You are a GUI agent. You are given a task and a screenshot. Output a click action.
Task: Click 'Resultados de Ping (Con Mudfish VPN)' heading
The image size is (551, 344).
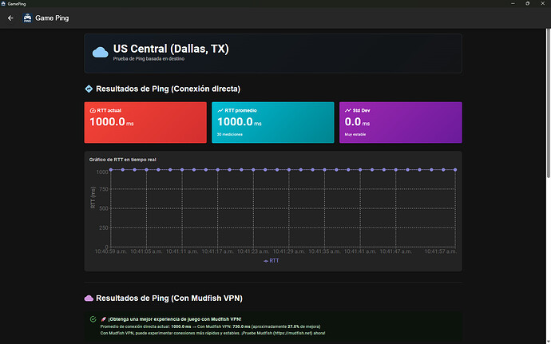(169, 299)
